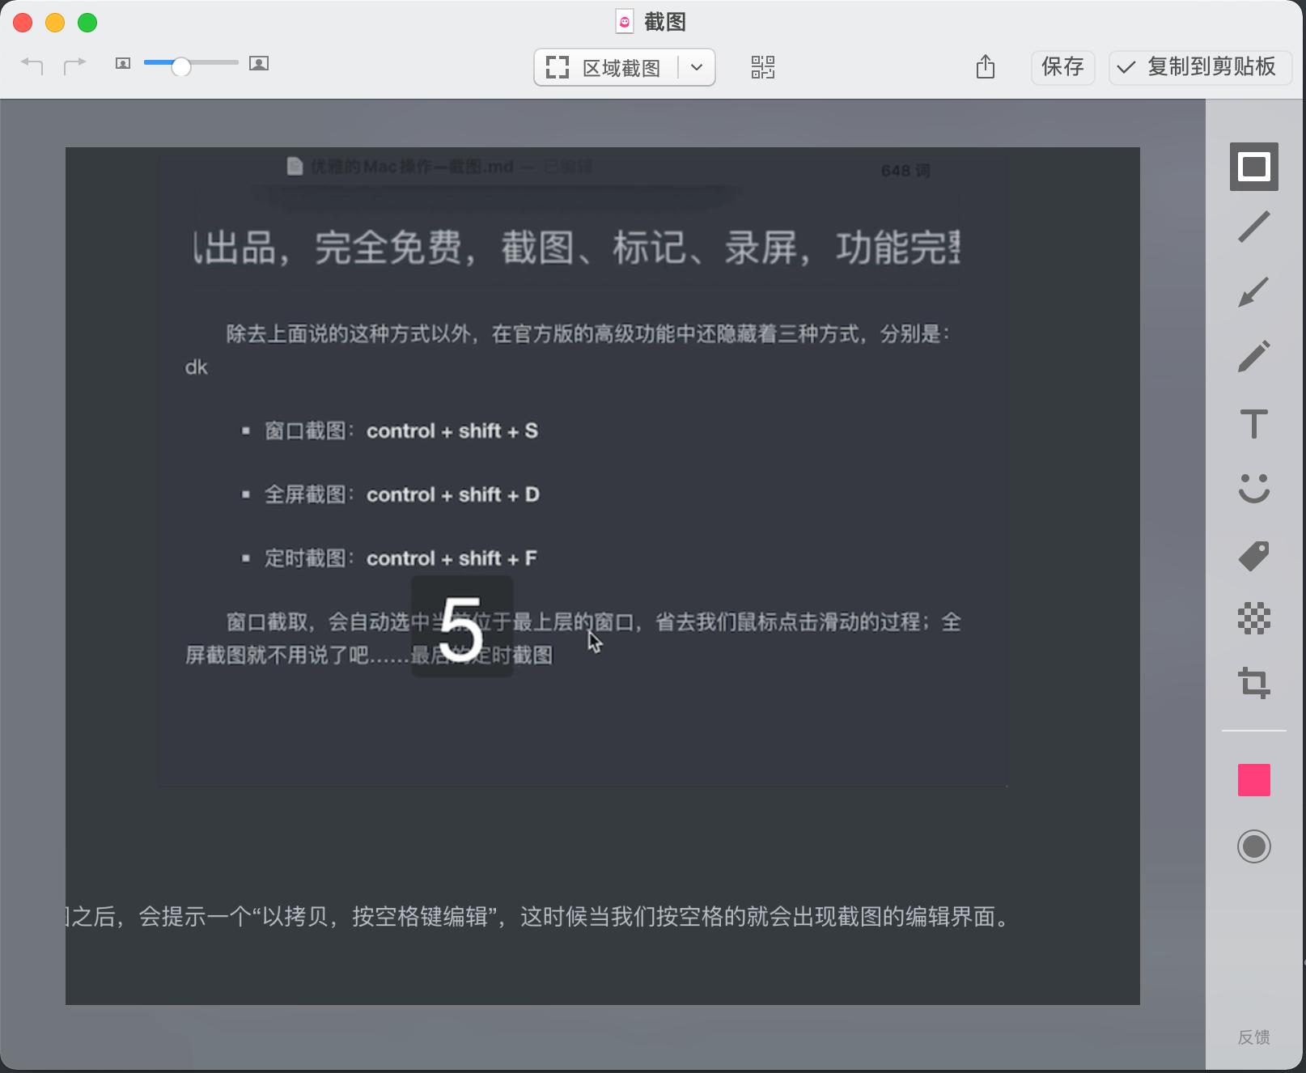Click the undo arrow

tap(32, 66)
